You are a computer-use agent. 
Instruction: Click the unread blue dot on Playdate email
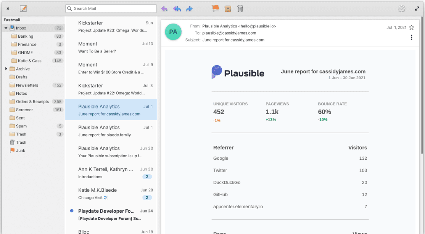(x=72, y=211)
